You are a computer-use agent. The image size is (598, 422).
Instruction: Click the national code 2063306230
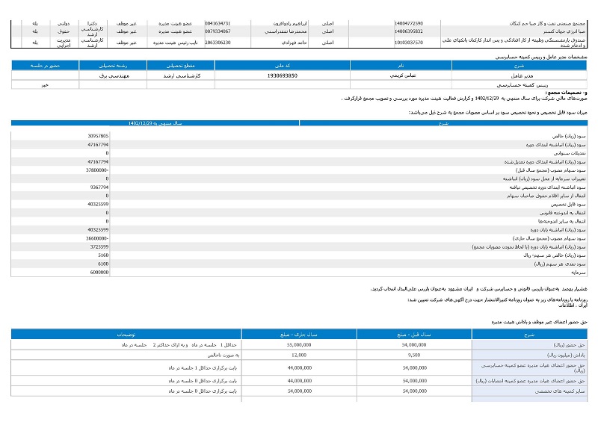coord(218,43)
